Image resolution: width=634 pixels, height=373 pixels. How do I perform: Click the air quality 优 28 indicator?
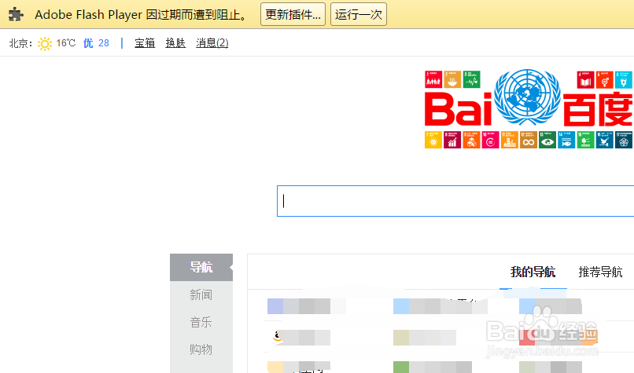(96, 42)
